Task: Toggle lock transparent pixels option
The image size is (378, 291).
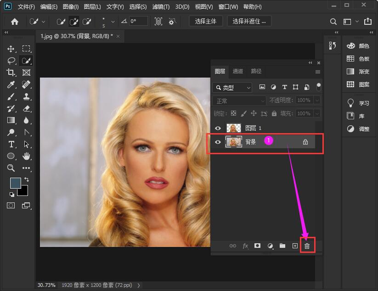Action: click(x=233, y=113)
